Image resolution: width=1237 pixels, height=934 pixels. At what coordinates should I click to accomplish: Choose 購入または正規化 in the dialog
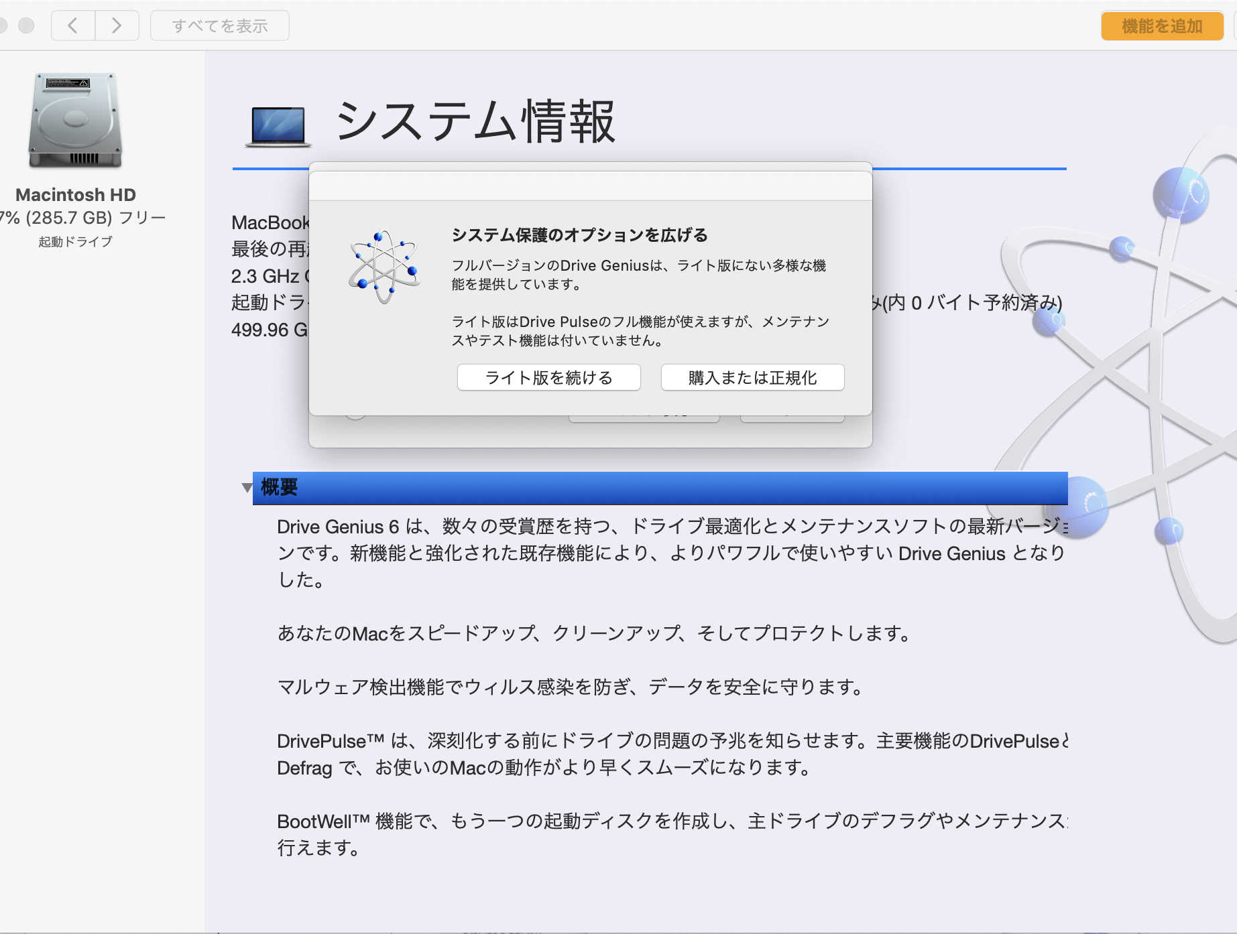pyautogui.click(x=752, y=378)
